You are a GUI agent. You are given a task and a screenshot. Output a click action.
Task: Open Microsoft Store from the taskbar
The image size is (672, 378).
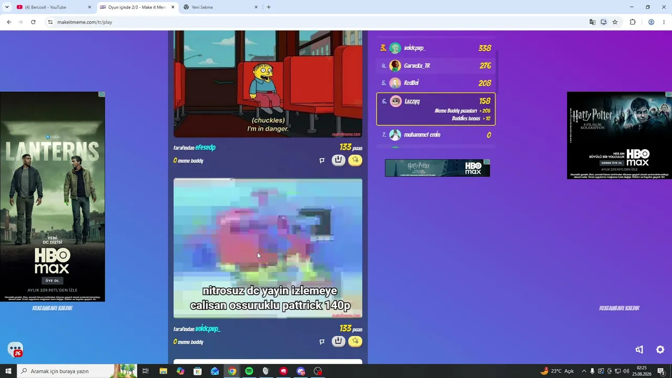(197, 371)
